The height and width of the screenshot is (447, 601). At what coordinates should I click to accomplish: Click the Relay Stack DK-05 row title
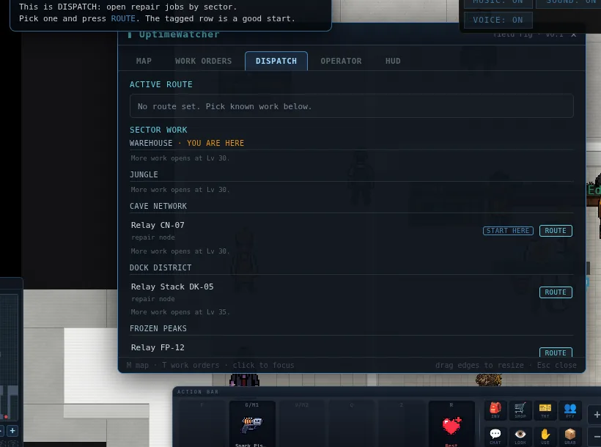[x=172, y=287]
